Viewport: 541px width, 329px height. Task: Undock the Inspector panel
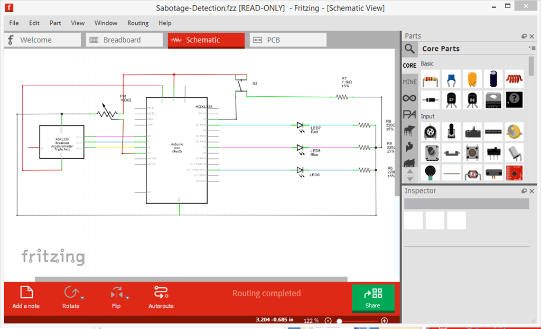click(x=524, y=191)
